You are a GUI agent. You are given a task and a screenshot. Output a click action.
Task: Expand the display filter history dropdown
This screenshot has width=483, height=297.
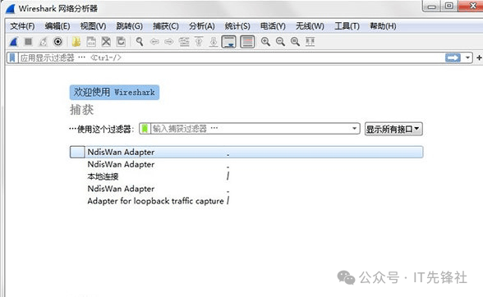coord(467,57)
